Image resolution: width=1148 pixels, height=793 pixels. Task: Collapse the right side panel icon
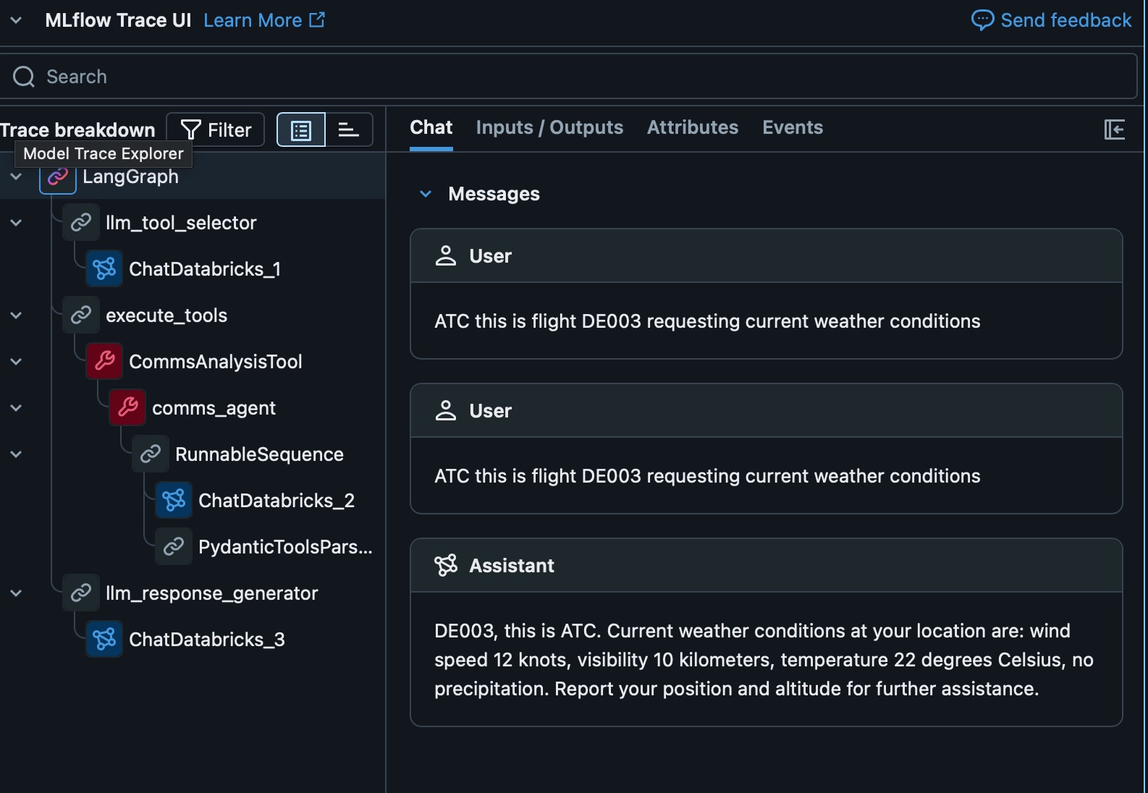tap(1114, 130)
